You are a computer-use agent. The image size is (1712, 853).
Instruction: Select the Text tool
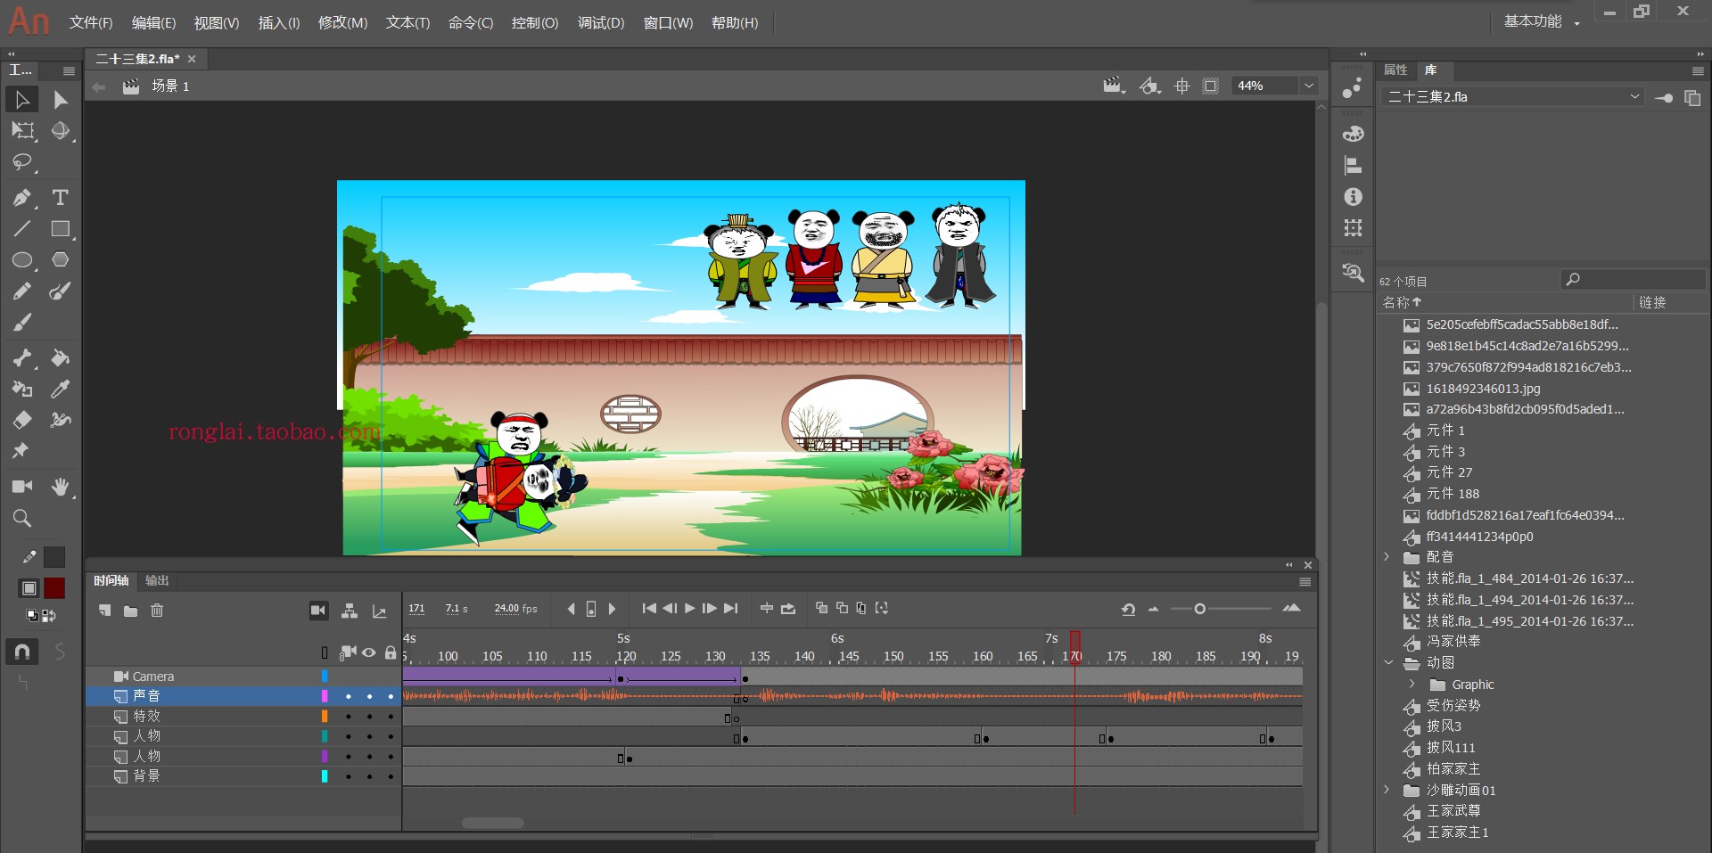60,198
